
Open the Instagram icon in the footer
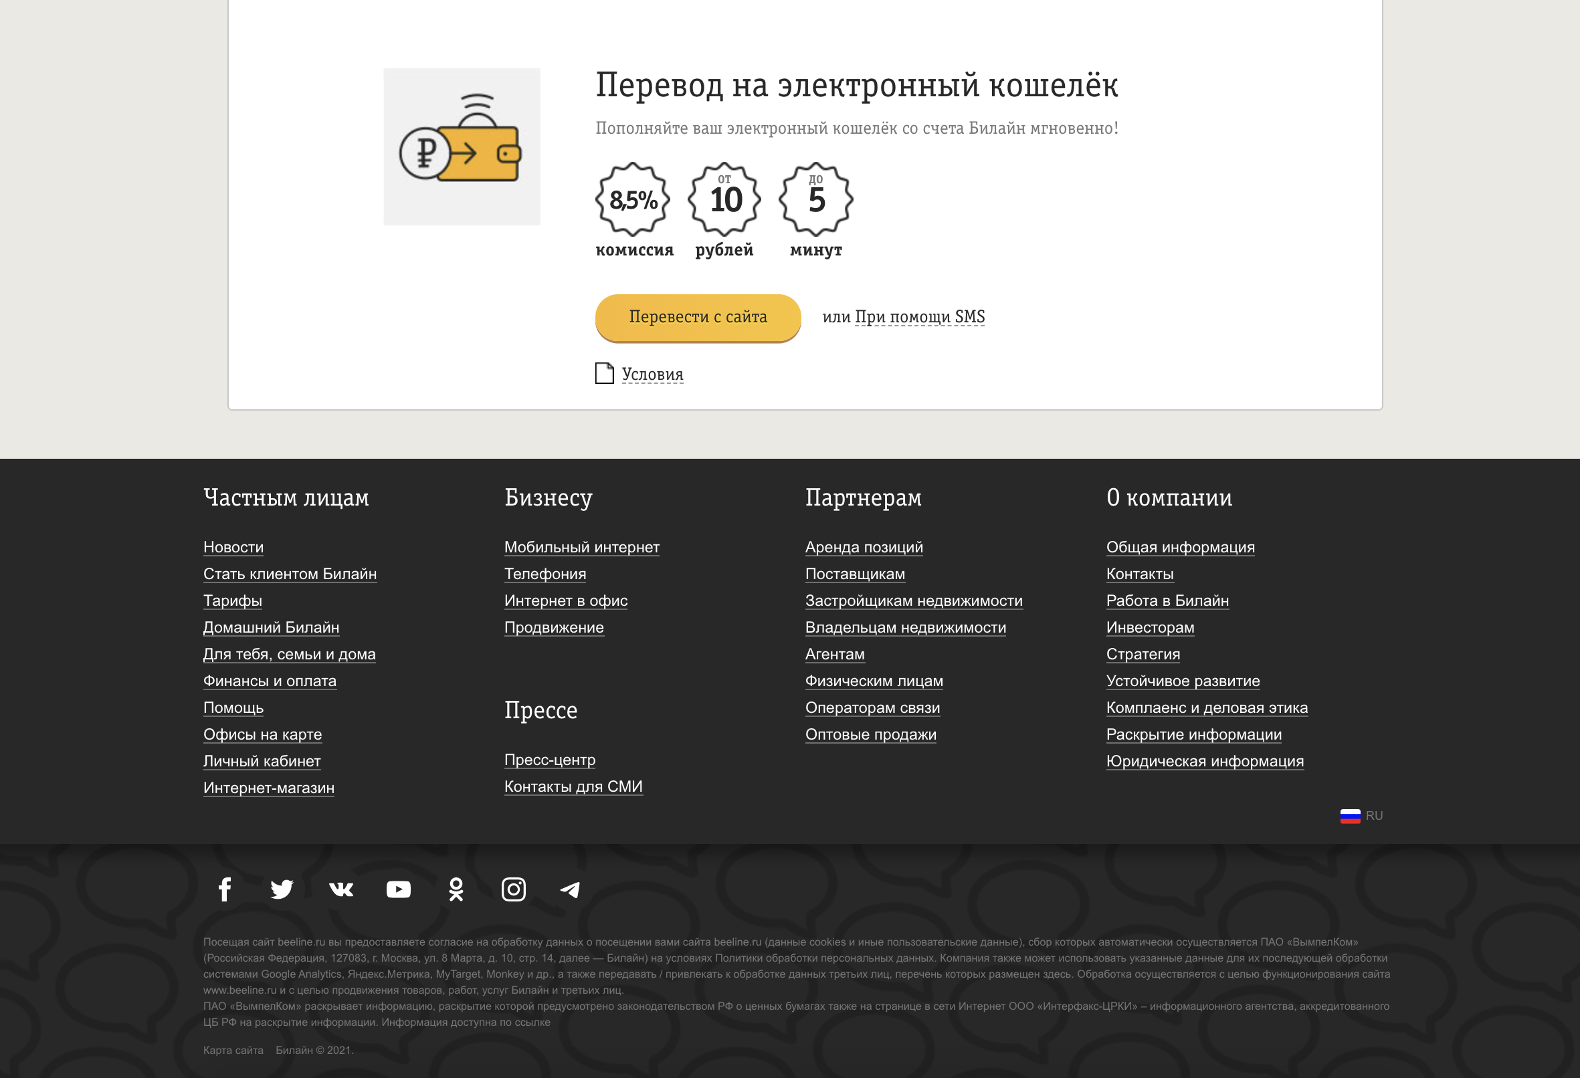point(513,889)
